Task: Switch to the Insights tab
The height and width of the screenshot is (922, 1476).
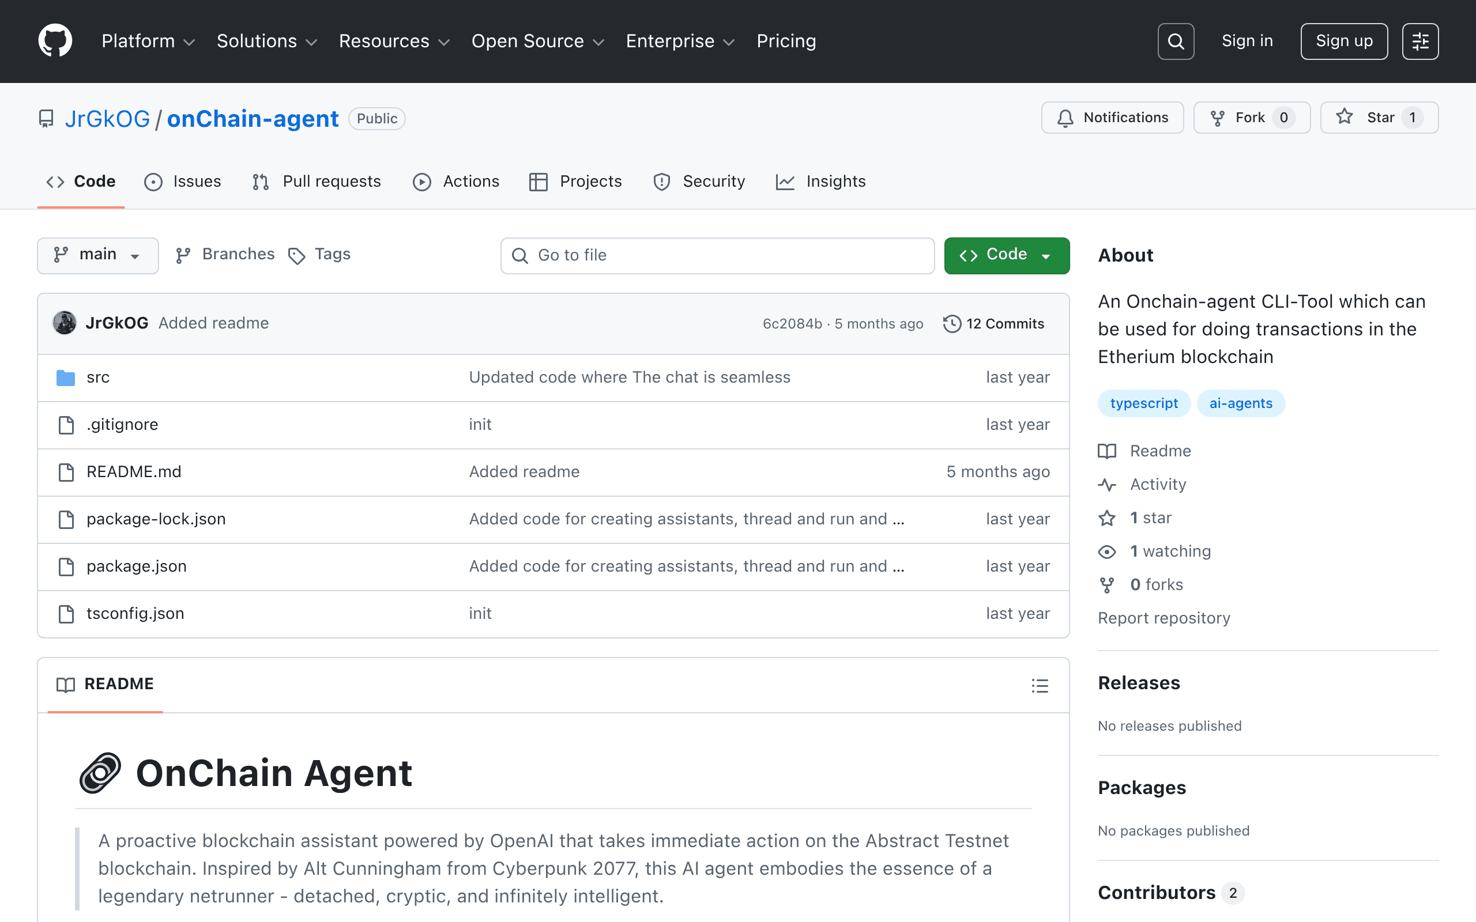Action: (x=821, y=182)
